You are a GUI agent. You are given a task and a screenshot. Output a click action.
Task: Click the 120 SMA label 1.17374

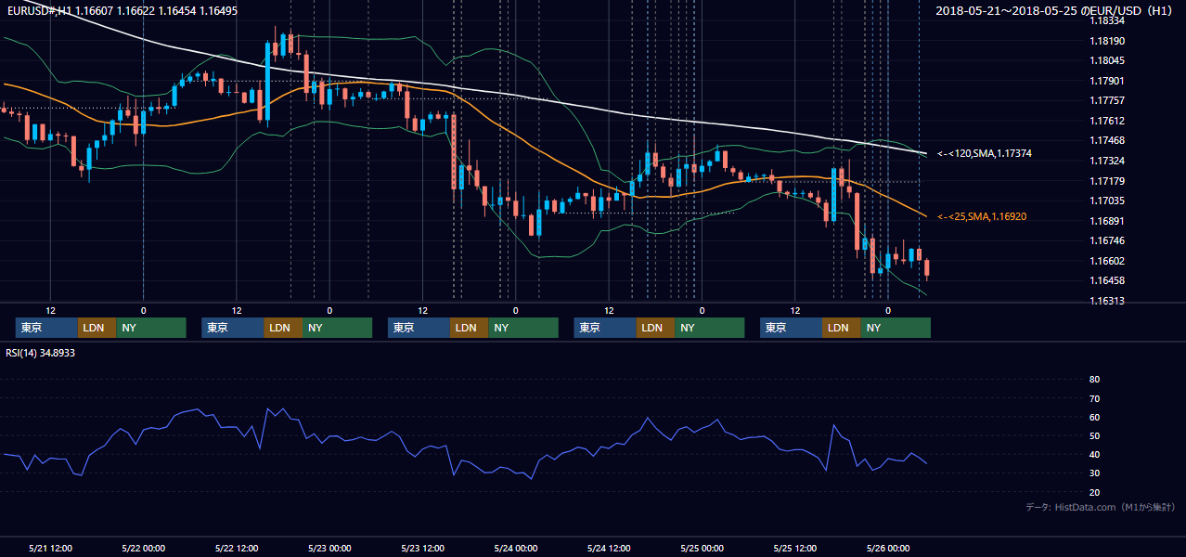point(985,153)
